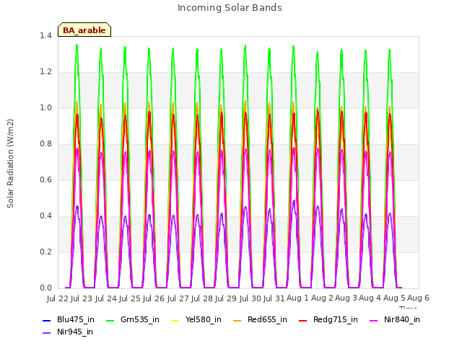Click the Jul 27 x-axis date label
This screenshot has height=346, width=462.
click(178, 298)
